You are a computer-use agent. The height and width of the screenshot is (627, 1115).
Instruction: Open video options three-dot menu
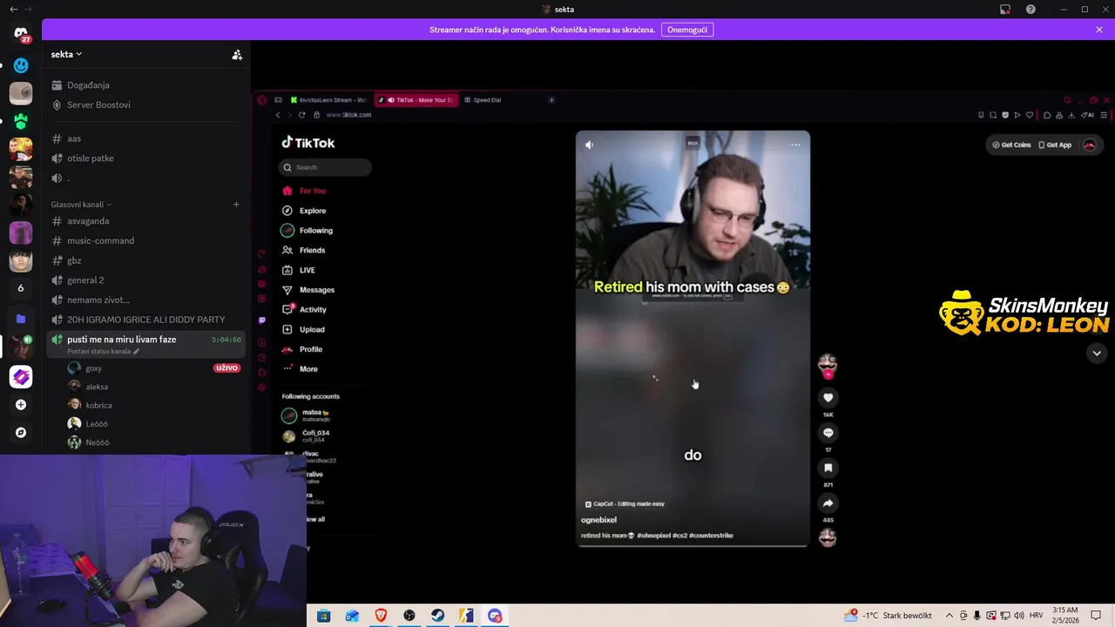point(795,145)
